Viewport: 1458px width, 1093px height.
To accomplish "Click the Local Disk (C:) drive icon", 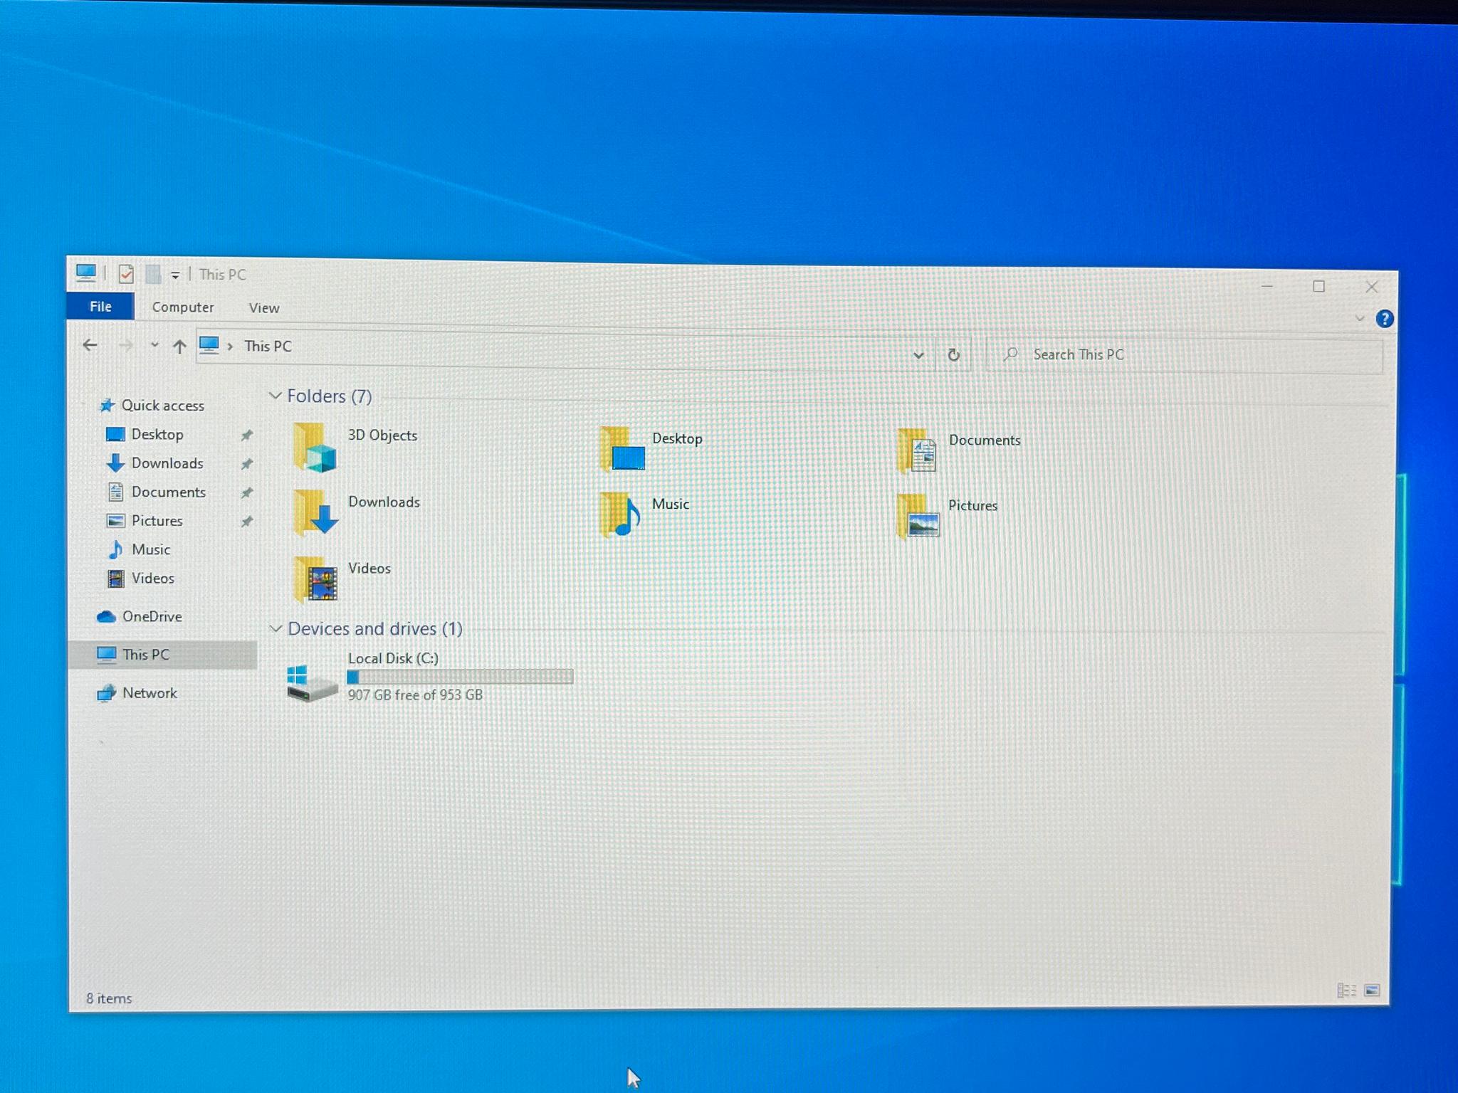I will pos(312,682).
